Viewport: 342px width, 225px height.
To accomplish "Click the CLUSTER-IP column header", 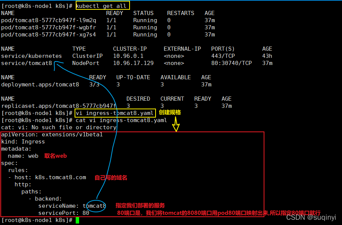I will pos(130,49).
